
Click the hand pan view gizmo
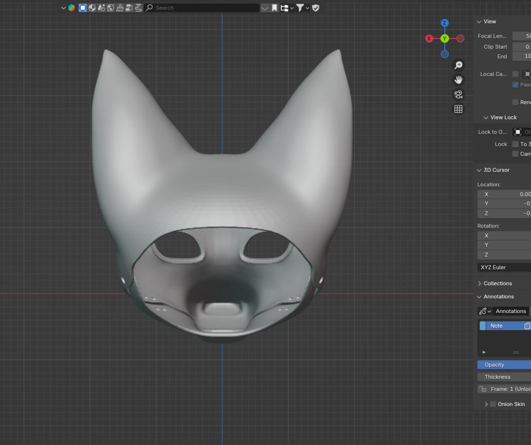click(458, 80)
